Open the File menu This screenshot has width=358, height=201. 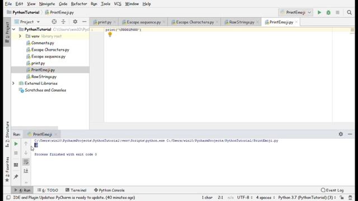tap(8, 4)
